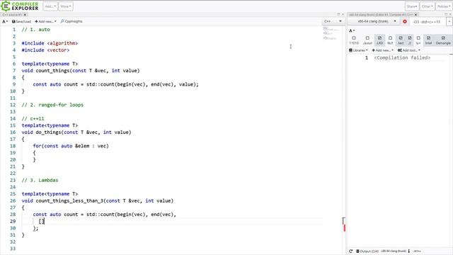Click the Save/Load button
This screenshot has width=453, height=255.
21,21
